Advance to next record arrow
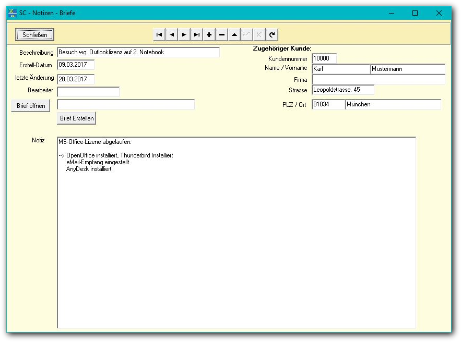Image resolution: width=461 pixels, height=342 pixels. tap(184, 35)
